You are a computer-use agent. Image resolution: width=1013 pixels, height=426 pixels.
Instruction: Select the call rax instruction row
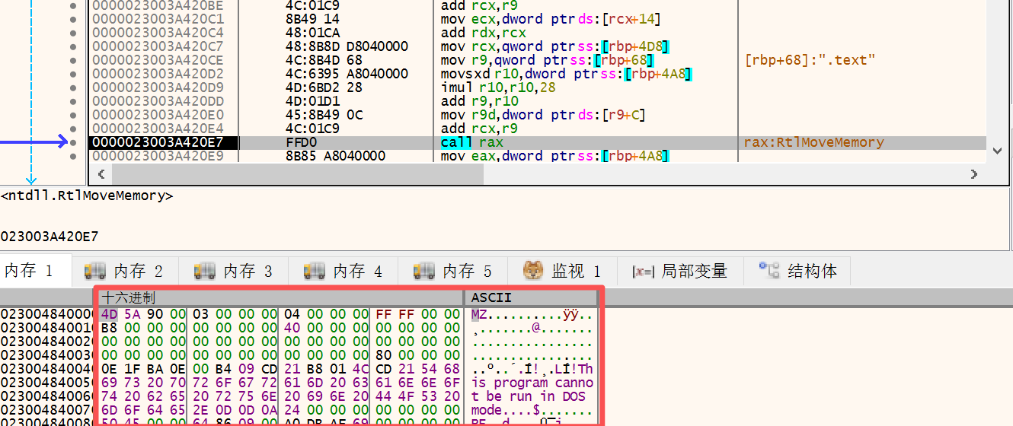click(x=472, y=142)
